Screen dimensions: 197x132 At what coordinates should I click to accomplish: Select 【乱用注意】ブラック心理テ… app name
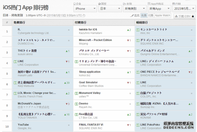[37, 114]
